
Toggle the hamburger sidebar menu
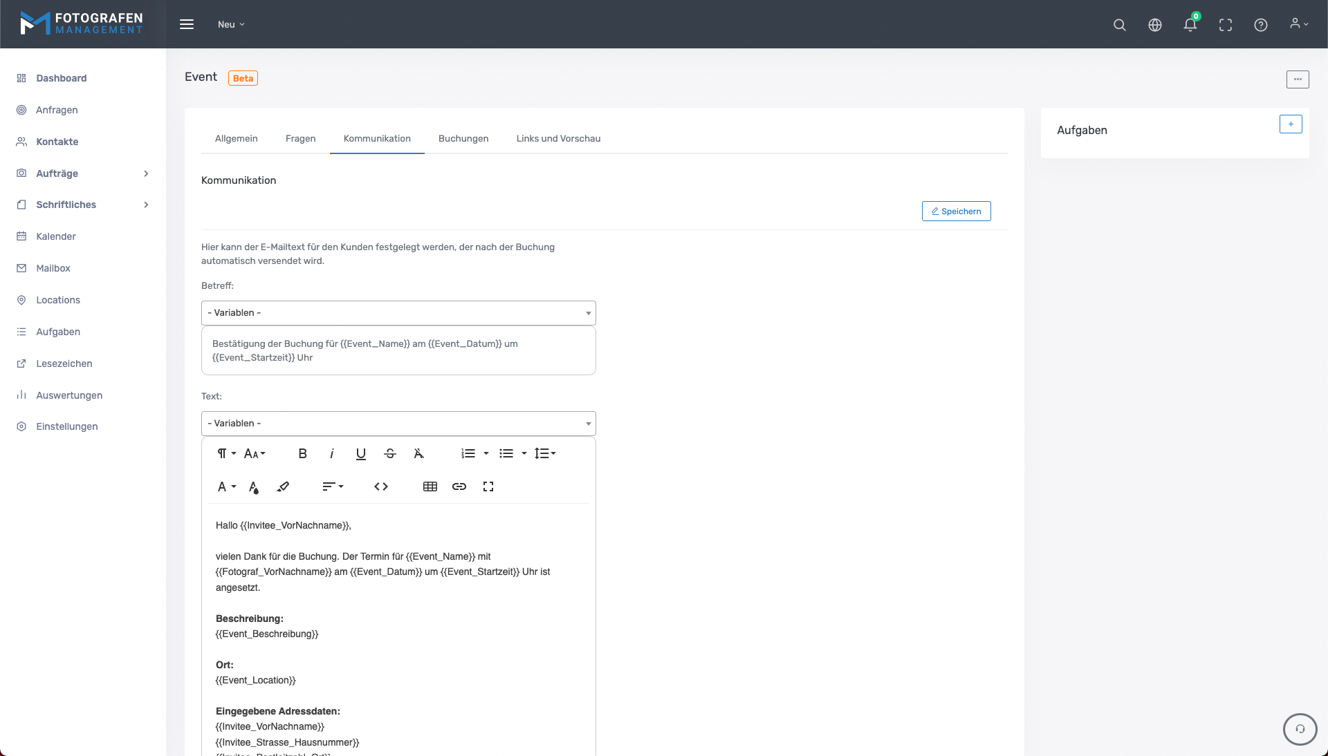click(187, 24)
